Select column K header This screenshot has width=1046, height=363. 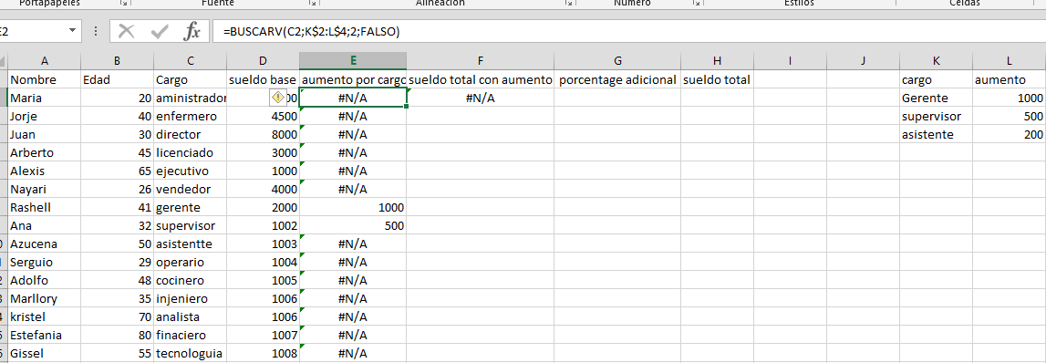click(x=936, y=61)
